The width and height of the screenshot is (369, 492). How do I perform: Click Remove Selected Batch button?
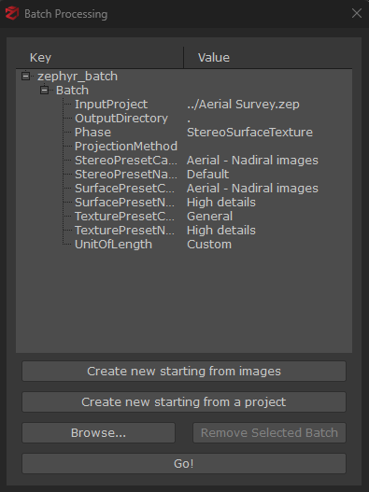[x=269, y=432]
